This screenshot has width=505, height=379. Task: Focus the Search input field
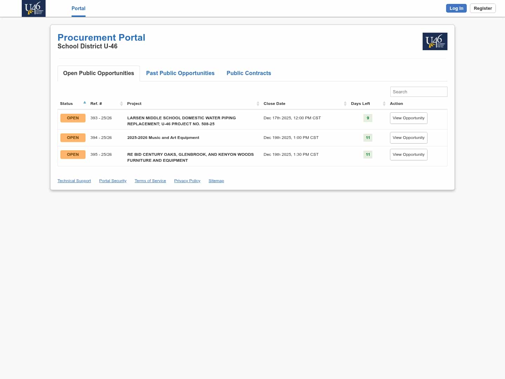pyautogui.click(x=418, y=92)
